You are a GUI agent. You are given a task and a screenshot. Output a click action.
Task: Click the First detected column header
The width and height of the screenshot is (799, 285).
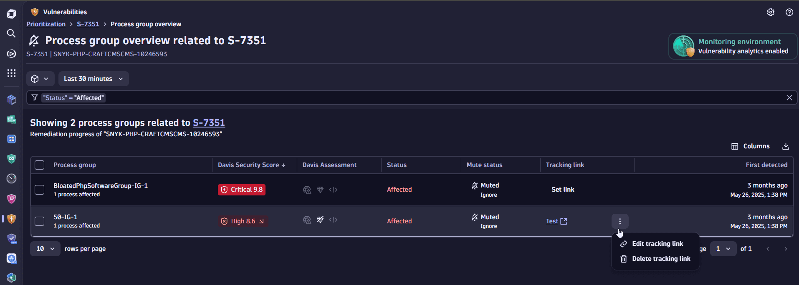coord(766,165)
